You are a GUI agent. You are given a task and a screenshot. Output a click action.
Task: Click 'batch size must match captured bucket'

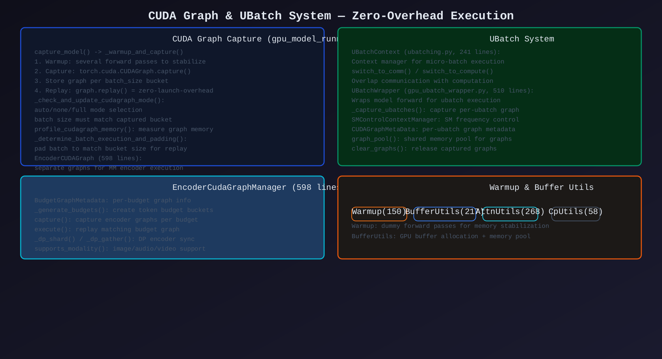coord(103,120)
